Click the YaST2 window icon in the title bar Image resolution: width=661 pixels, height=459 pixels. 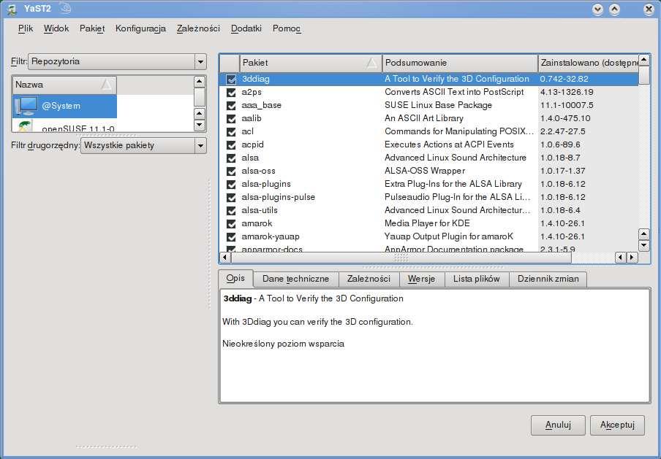(12, 9)
